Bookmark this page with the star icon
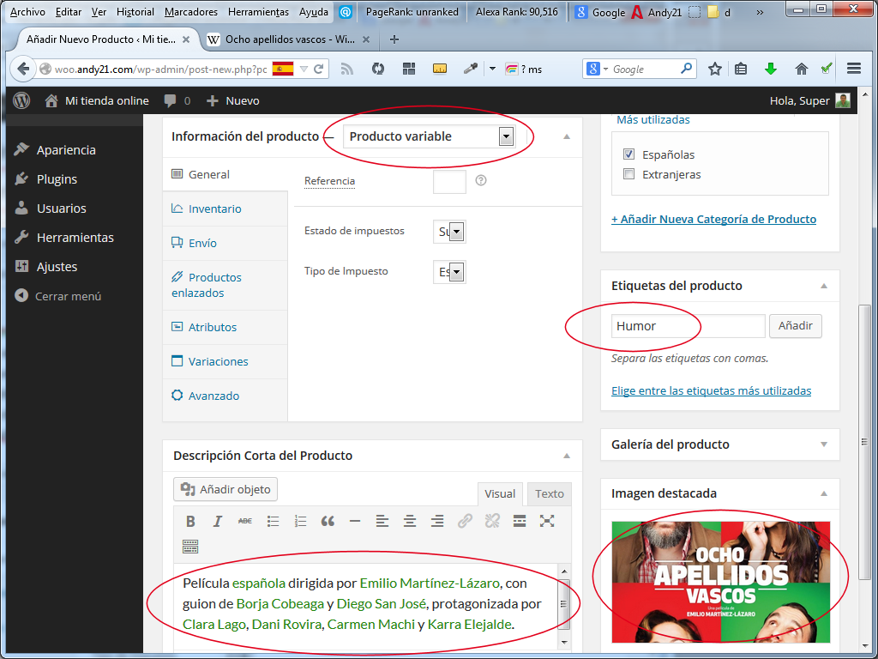Image resolution: width=878 pixels, height=659 pixels. click(x=714, y=69)
